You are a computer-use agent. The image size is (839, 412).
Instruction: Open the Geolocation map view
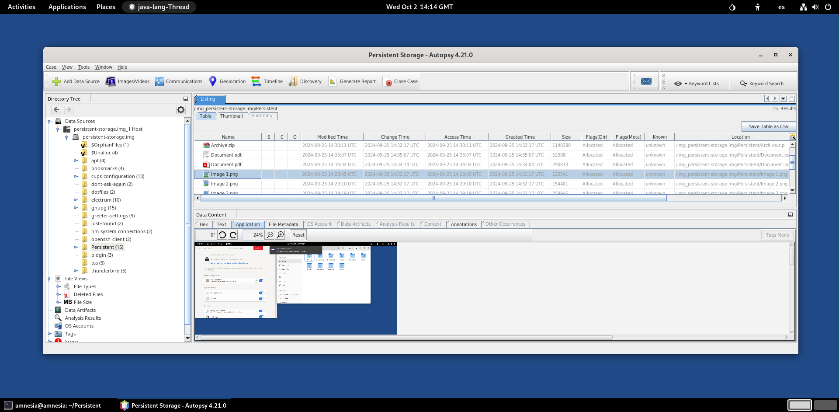[227, 81]
